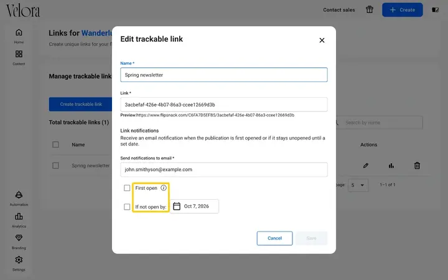Click the disabled Save button
This screenshot has width=448, height=280.
coord(312,238)
